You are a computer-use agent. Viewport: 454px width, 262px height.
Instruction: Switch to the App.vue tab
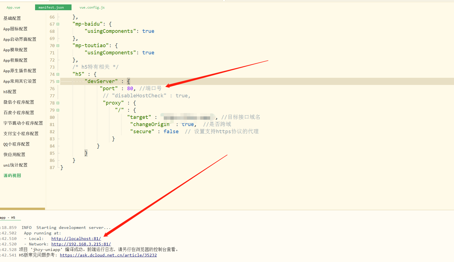tap(13, 7)
